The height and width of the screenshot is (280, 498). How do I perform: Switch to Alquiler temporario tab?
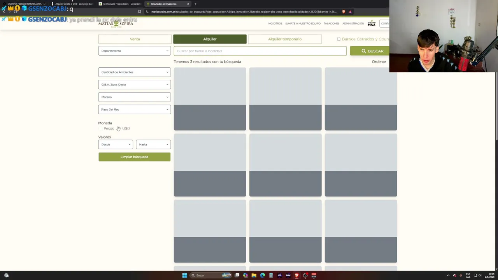285,39
